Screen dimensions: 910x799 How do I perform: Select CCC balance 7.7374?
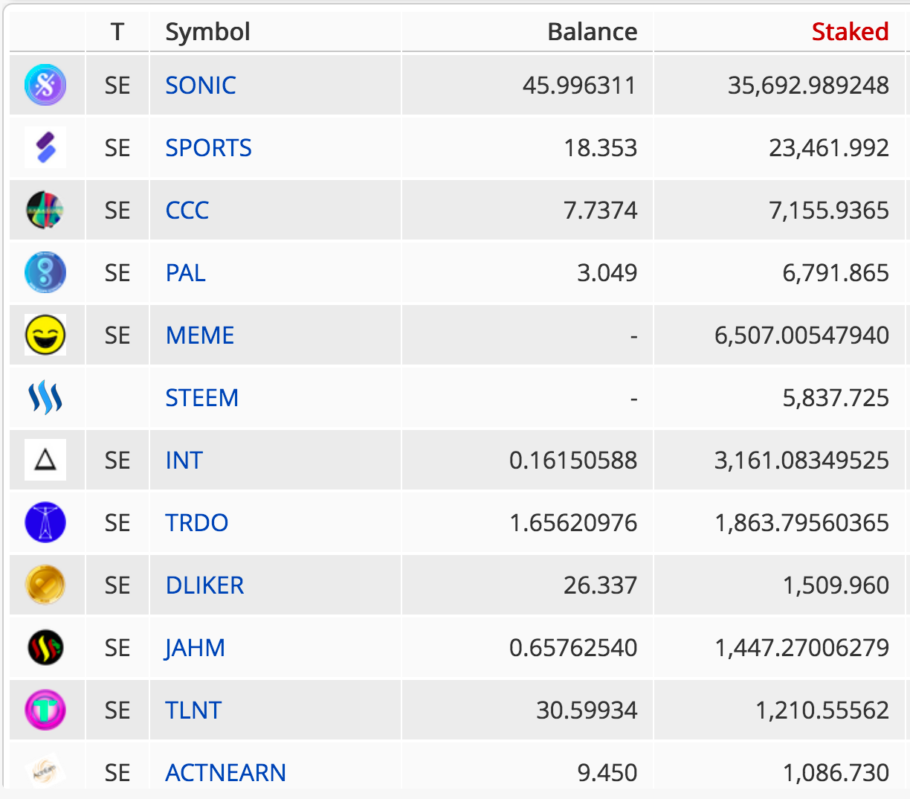point(600,211)
